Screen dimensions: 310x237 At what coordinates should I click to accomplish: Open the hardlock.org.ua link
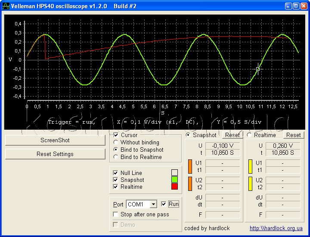tap(276, 228)
